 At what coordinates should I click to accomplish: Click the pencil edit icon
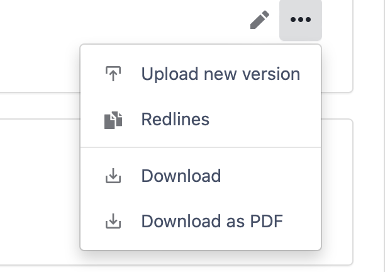pos(259,20)
